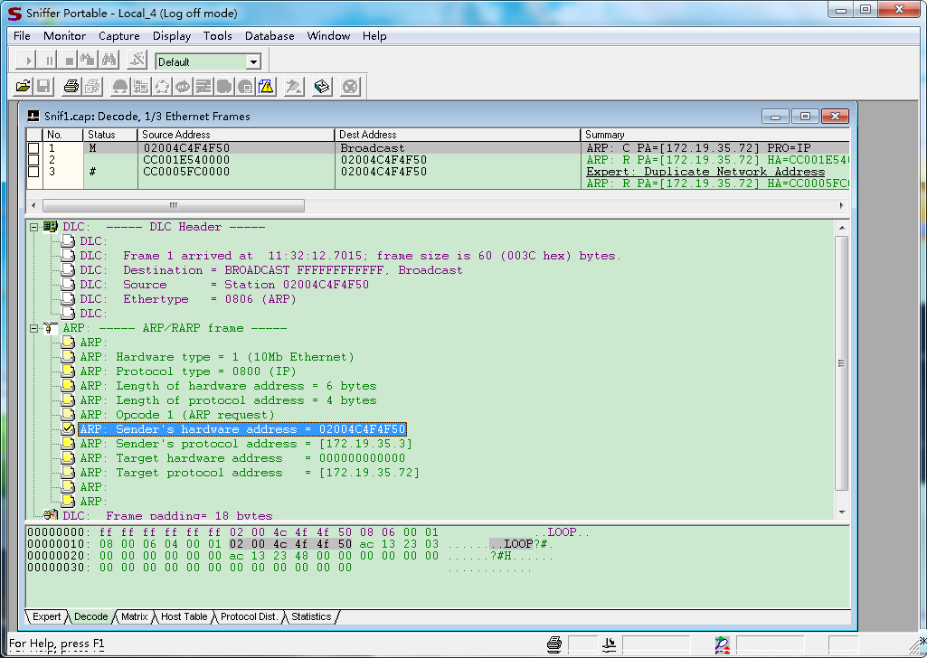This screenshot has width=927, height=658.
Task: Click the frame list horizontal scrollbar thumb
Action: coord(174,205)
